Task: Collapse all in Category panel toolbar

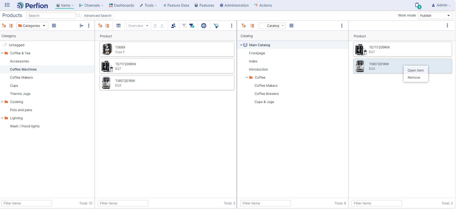Action: (x=4, y=26)
